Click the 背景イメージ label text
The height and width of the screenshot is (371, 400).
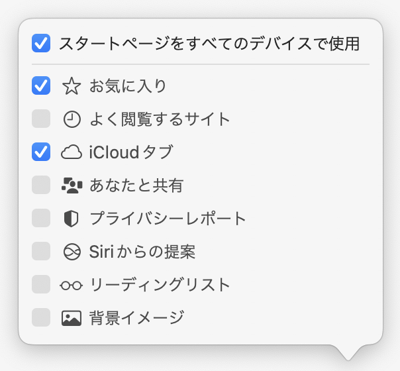pos(136,318)
